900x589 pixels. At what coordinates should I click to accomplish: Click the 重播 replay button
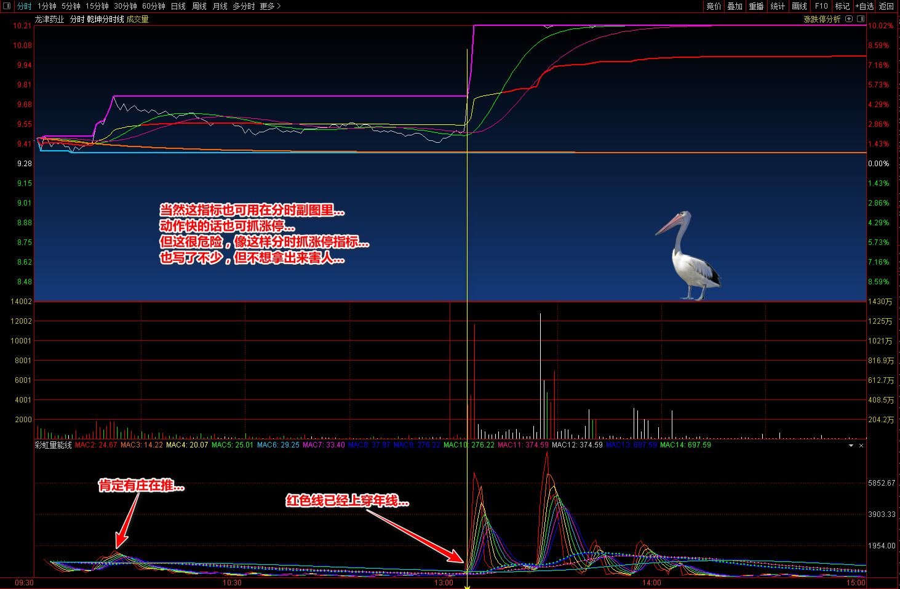tap(756, 6)
